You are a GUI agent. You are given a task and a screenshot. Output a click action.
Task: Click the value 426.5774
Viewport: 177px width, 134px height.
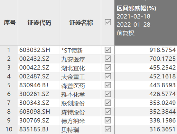[163, 94]
